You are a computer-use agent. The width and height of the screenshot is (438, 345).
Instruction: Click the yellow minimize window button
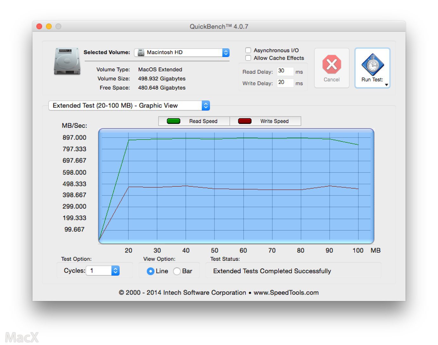(x=49, y=26)
